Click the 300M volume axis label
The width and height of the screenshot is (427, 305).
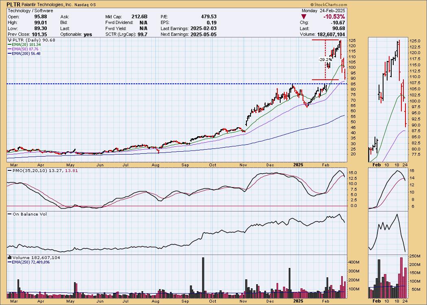[354, 271]
